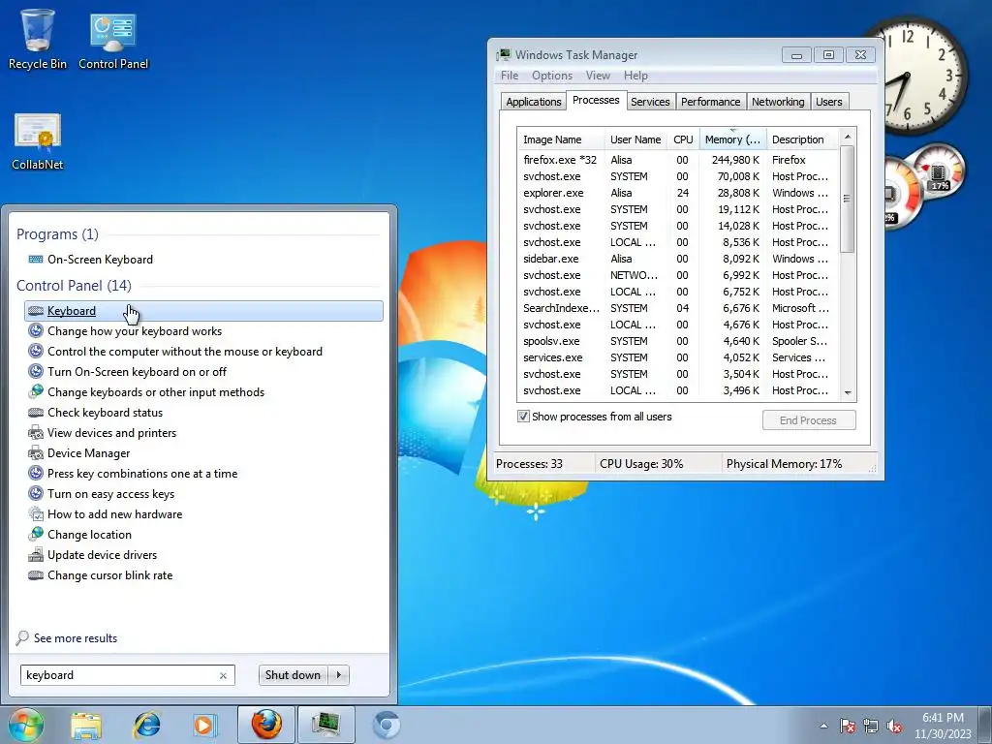Show hidden tray icons arrow
The width and height of the screenshot is (992, 744).
[823, 726]
